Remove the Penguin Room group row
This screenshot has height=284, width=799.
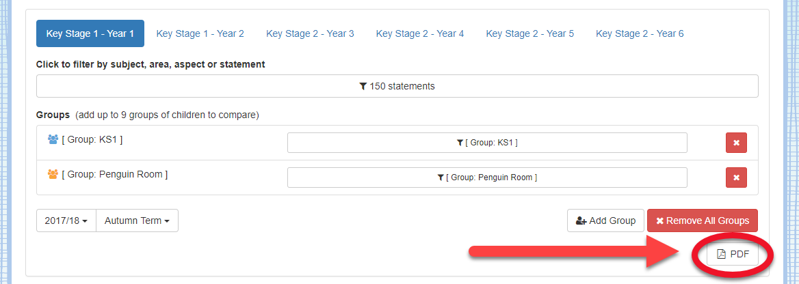click(736, 177)
